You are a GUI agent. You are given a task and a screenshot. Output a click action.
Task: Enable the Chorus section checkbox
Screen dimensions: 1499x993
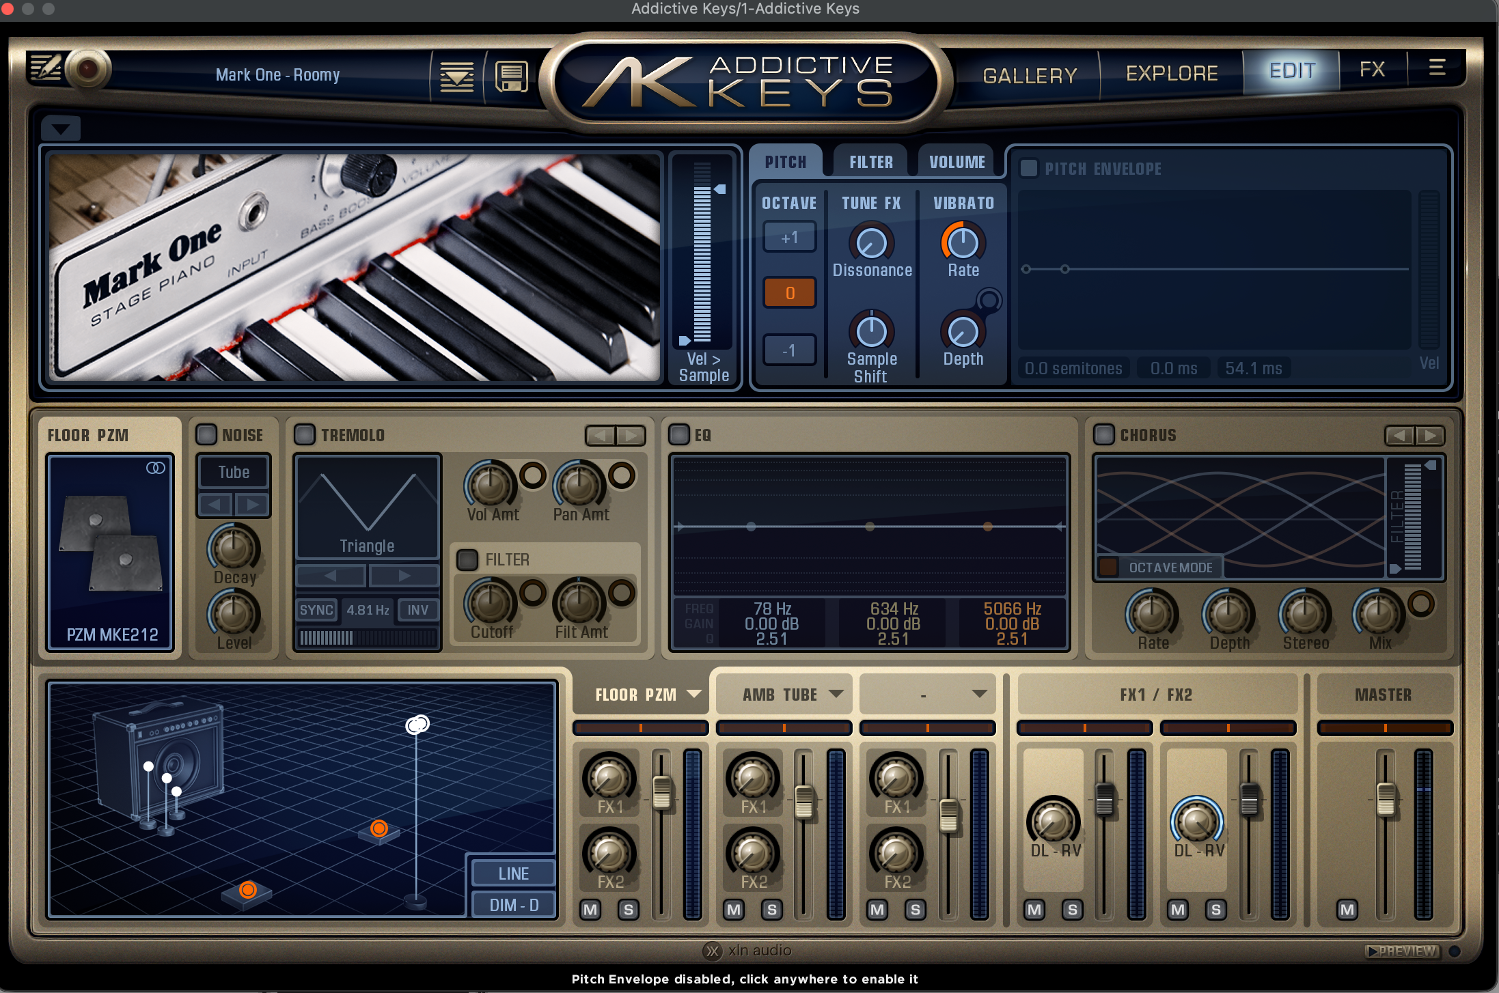point(1104,434)
